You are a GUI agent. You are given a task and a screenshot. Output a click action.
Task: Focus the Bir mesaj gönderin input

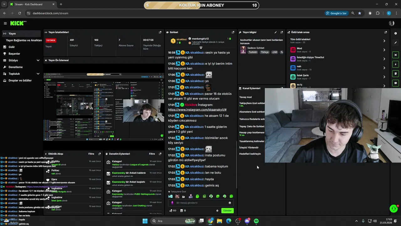[x=201, y=203]
